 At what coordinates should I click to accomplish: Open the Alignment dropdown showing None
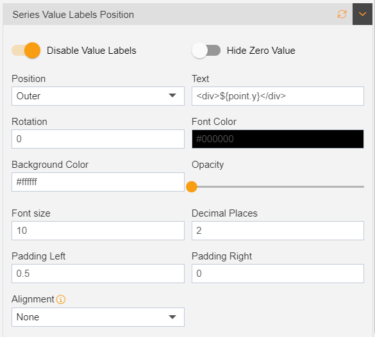click(x=98, y=317)
